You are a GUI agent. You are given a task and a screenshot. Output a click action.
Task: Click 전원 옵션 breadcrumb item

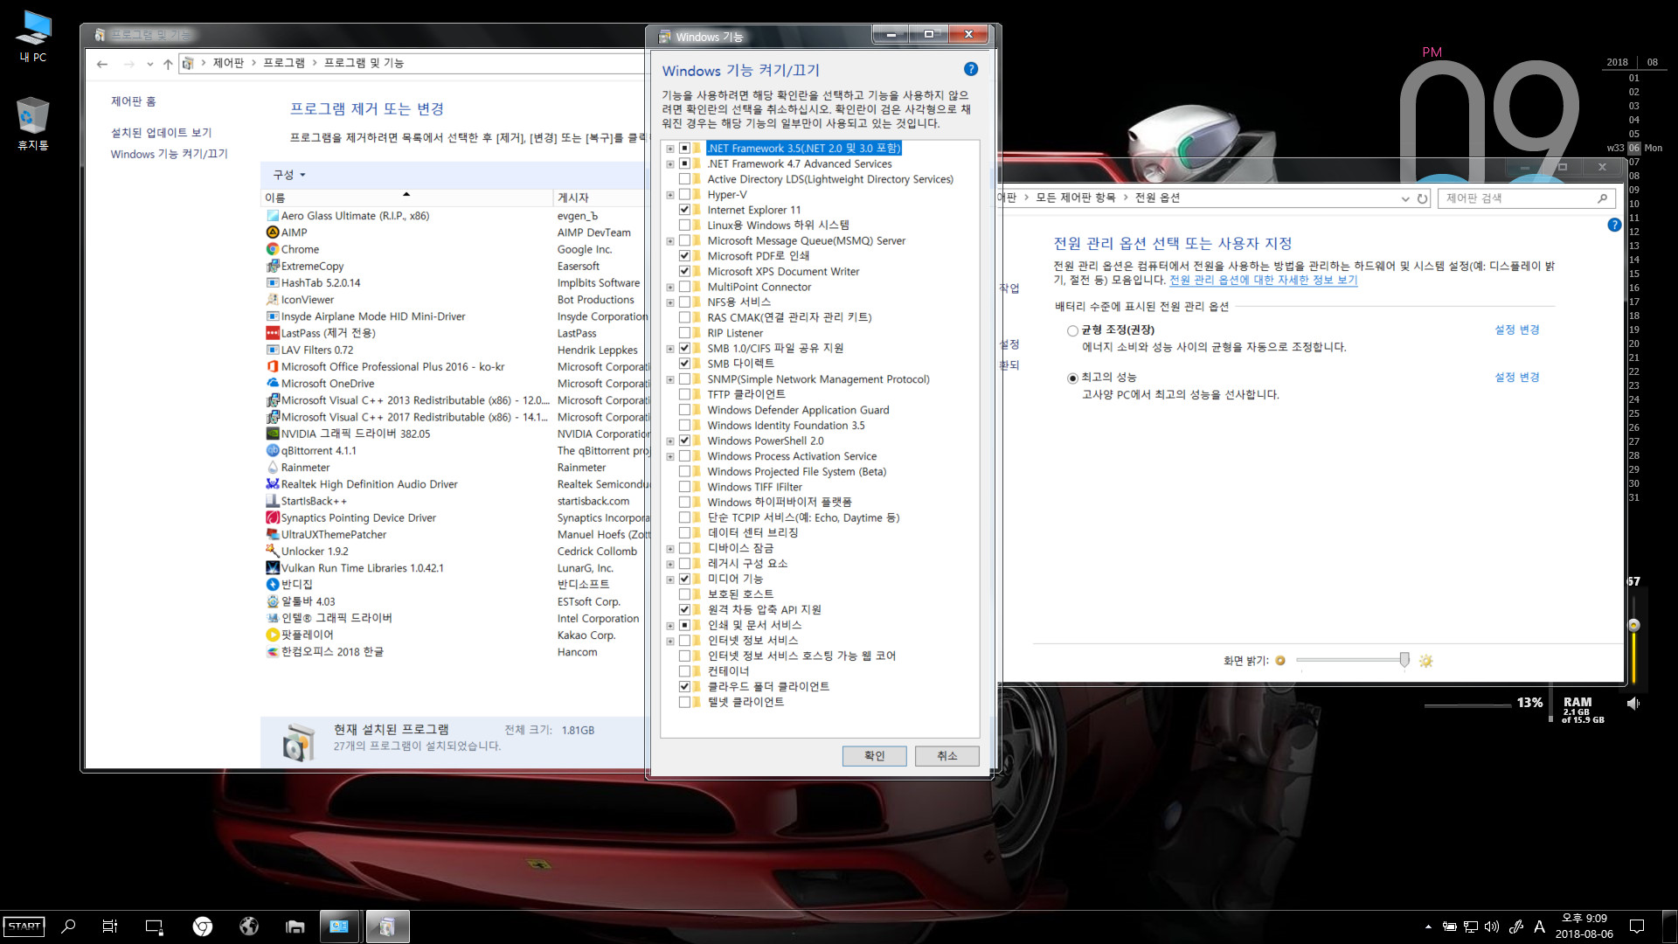tap(1157, 198)
